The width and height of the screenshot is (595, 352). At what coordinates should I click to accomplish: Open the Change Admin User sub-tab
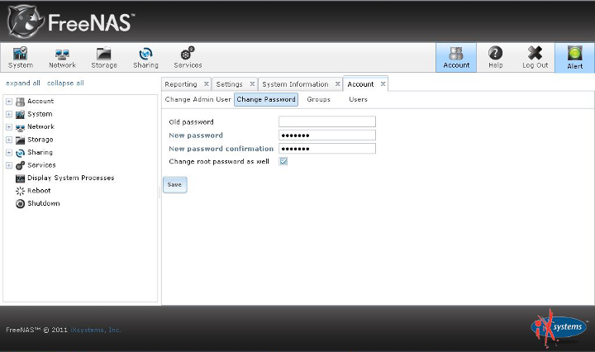point(198,99)
